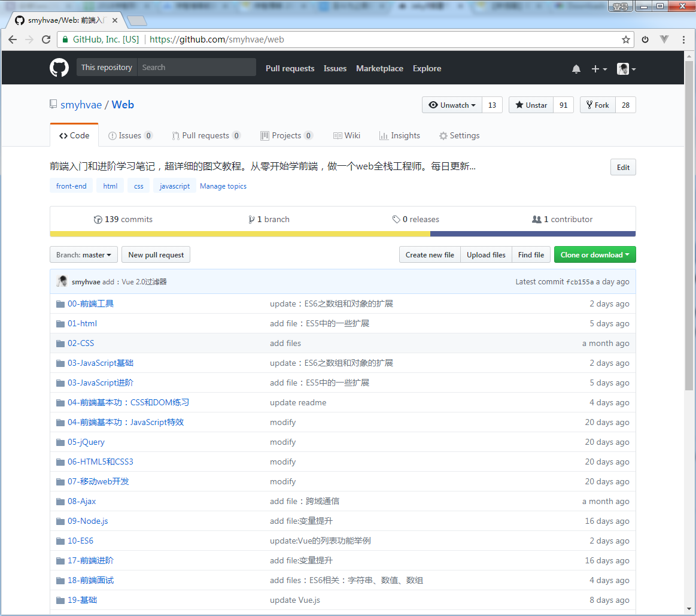Open the Clone or download dropdown

(595, 255)
